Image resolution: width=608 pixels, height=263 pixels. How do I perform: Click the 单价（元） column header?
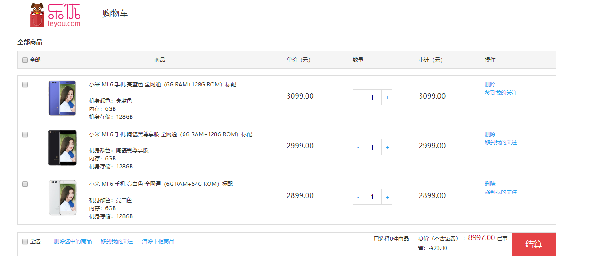point(298,60)
